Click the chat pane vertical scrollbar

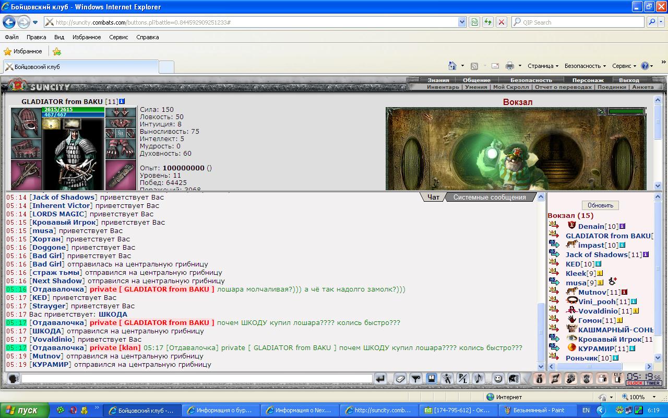click(541, 282)
